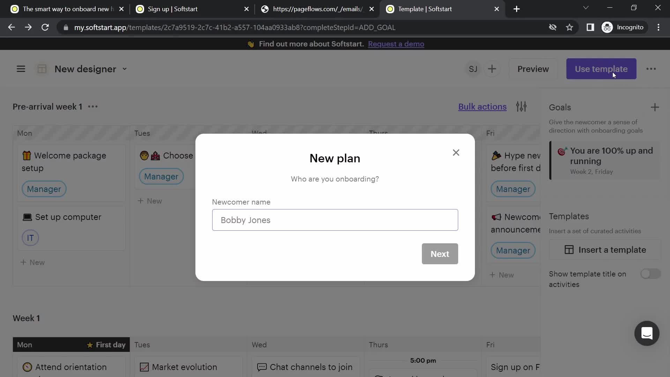Open the chat support widget
The image size is (670, 377).
(x=647, y=333)
